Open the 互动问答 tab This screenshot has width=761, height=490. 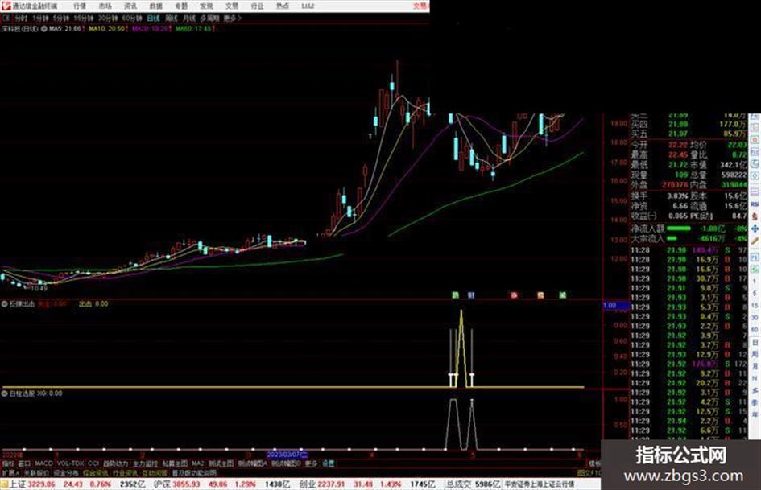(155, 473)
